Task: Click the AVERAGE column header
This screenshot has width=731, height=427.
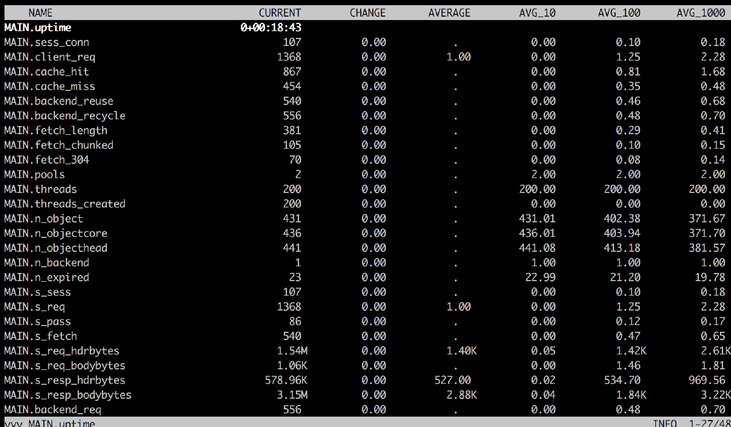Action: (449, 13)
